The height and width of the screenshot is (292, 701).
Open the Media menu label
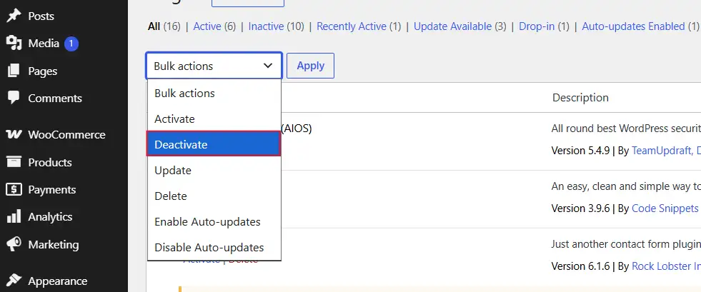pyautogui.click(x=44, y=44)
